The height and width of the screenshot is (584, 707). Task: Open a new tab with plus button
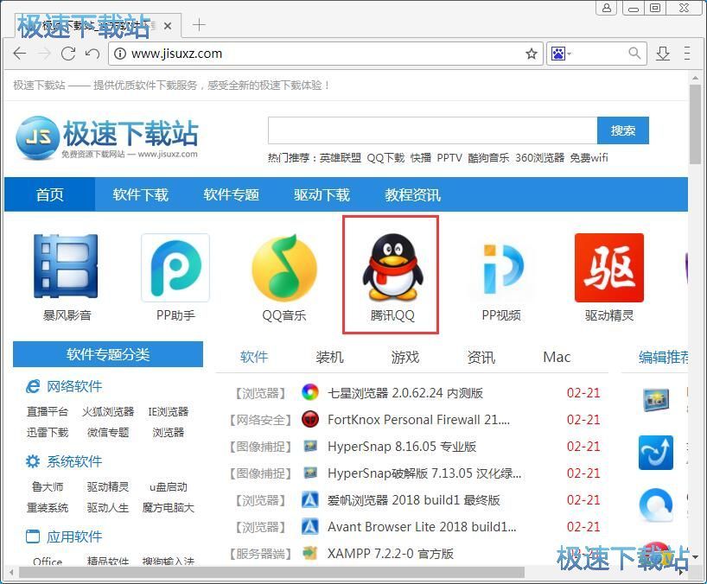coord(199,24)
